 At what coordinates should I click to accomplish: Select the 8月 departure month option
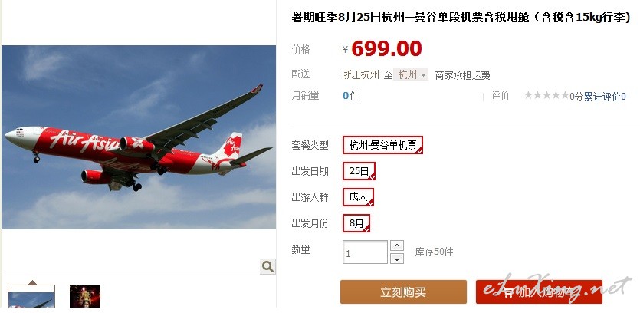(356, 223)
